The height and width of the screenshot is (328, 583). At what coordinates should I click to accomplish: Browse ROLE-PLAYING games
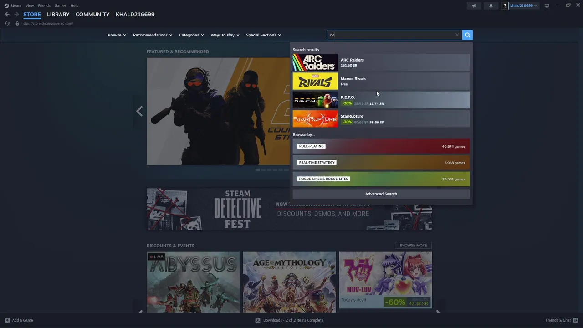(x=381, y=146)
